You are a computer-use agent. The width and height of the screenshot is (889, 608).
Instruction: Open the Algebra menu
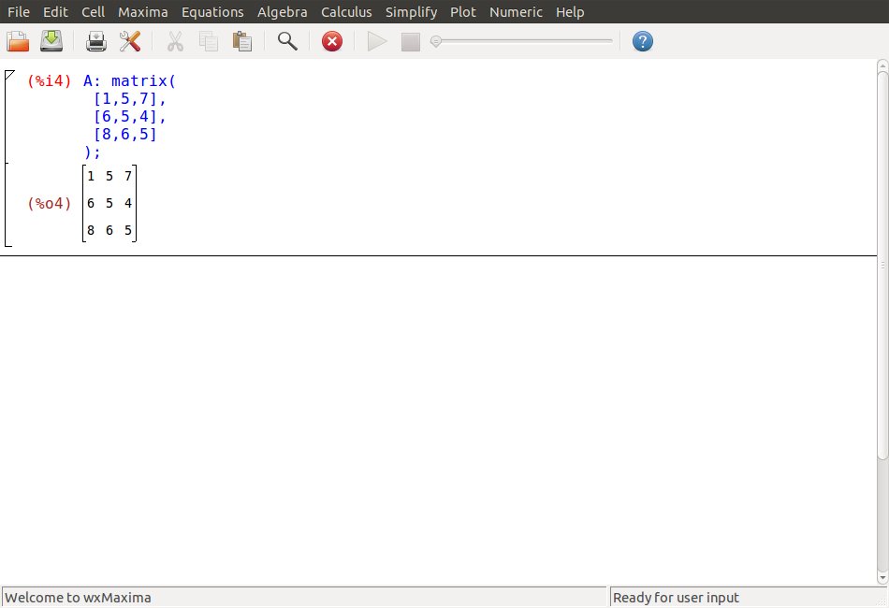[283, 12]
